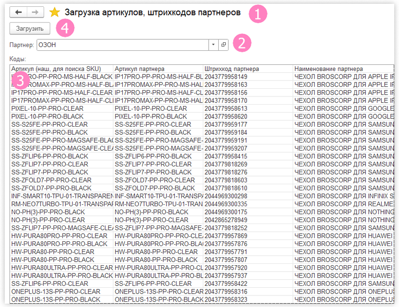
Task: Select barcode cell 2044969300298
Action: pyautogui.click(x=226, y=196)
